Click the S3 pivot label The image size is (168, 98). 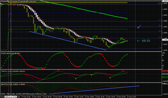point(10,31)
